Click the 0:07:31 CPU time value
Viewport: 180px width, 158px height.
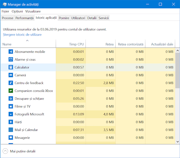(79, 130)
